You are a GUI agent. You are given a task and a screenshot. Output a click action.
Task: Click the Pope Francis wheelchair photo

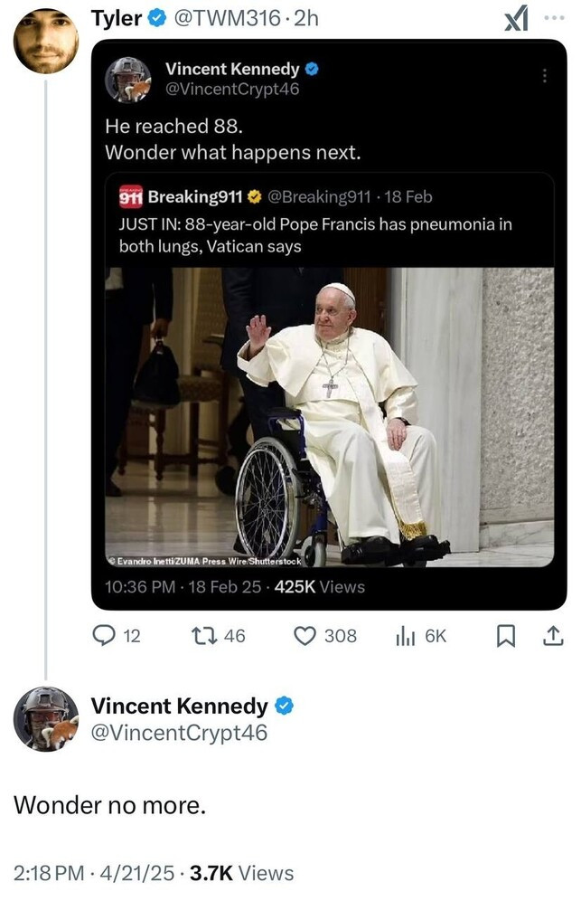pyautogui.click(x=330, y=417)
